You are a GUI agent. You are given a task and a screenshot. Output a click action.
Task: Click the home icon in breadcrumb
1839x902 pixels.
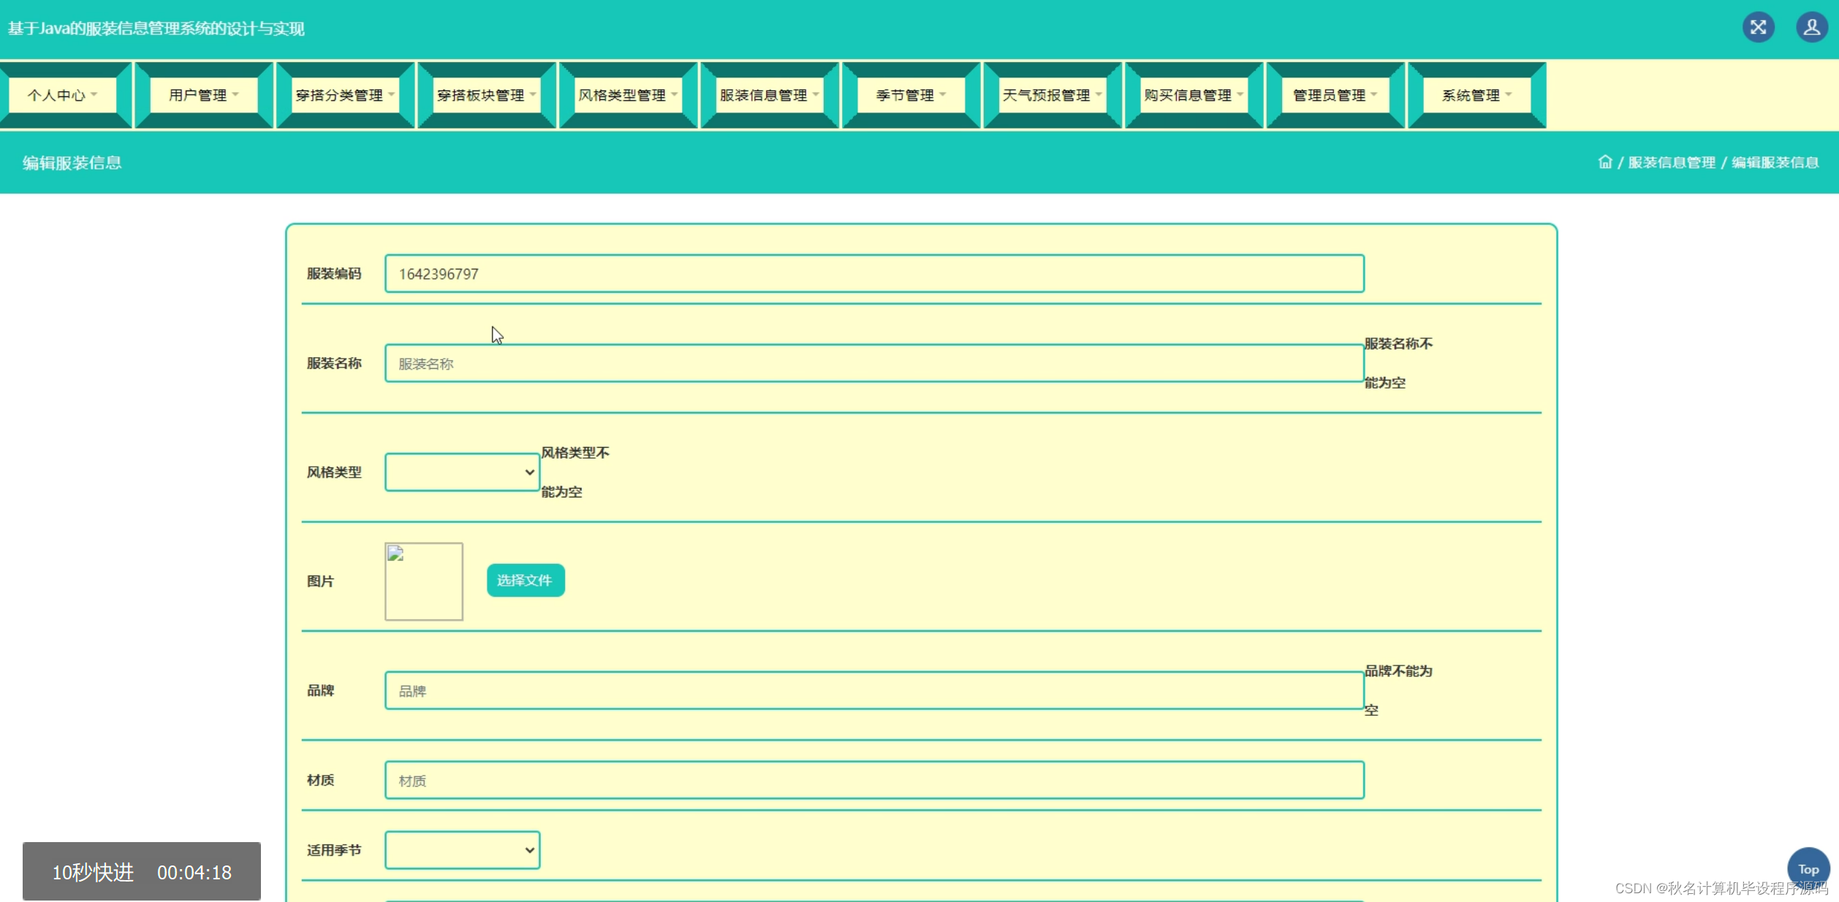1604,162
